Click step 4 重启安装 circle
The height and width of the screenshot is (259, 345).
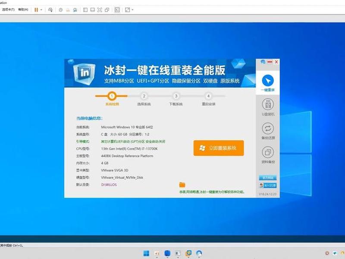coord(208,96)
